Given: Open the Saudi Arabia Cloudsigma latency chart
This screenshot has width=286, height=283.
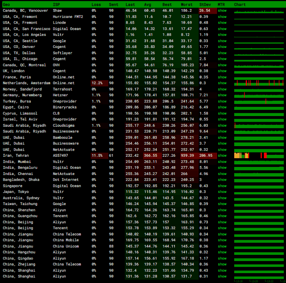Looking at the screenshot, I should tap(259, 126).
